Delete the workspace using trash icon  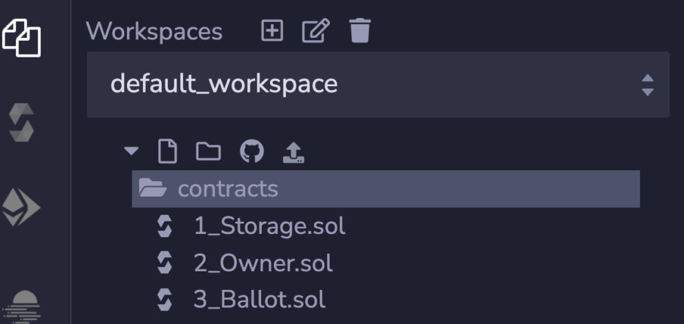[x=360, y=31]
